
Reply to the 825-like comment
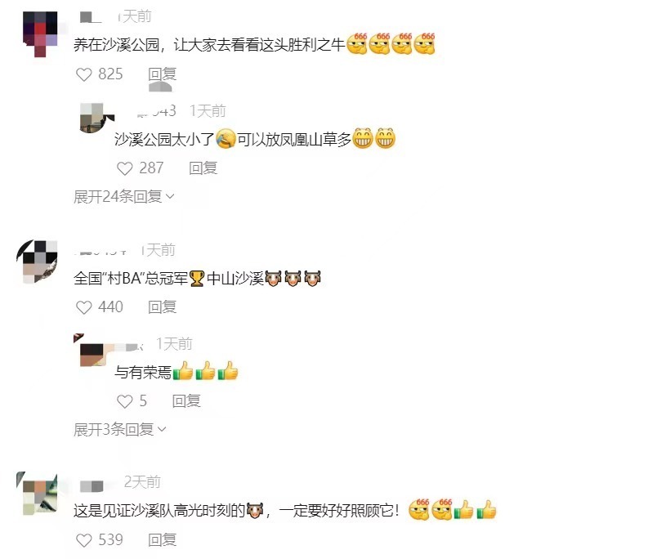click(x=163, y=74)
